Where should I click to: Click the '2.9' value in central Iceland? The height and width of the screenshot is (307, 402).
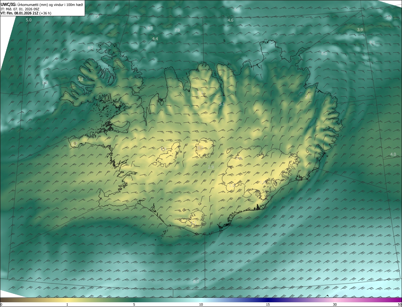pyautogui.click(x=211, y=167)
